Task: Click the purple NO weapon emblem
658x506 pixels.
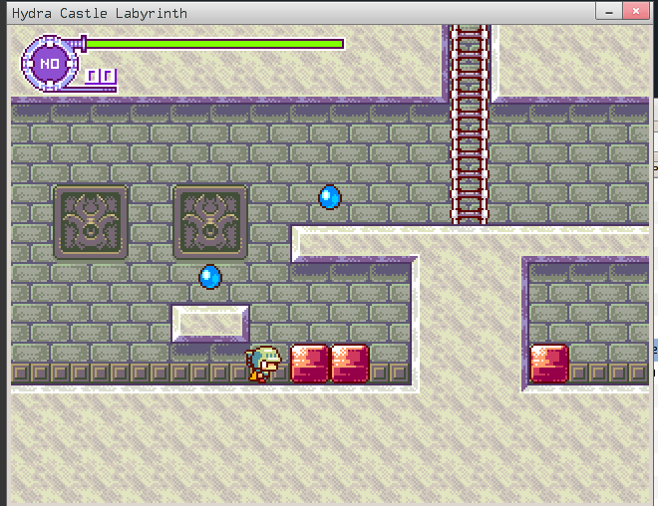Action: (49, 63)
